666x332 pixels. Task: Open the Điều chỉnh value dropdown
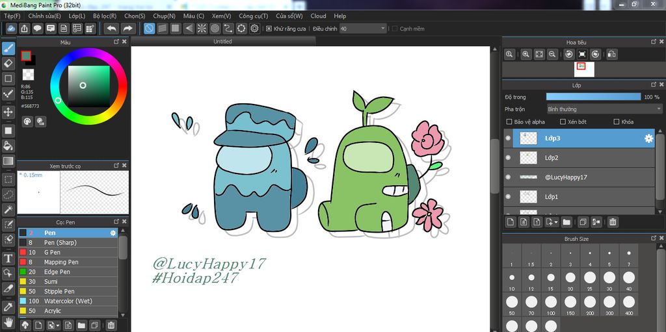(363, 29)
